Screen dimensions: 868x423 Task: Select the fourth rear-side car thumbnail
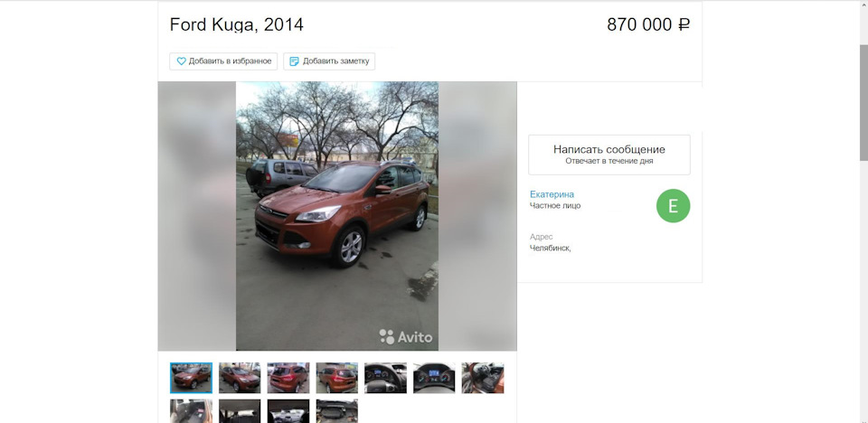pos(337,378)
